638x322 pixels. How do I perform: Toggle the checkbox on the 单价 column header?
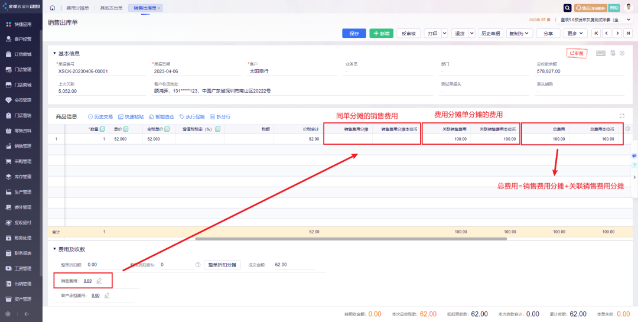click(x=126, y=129)
